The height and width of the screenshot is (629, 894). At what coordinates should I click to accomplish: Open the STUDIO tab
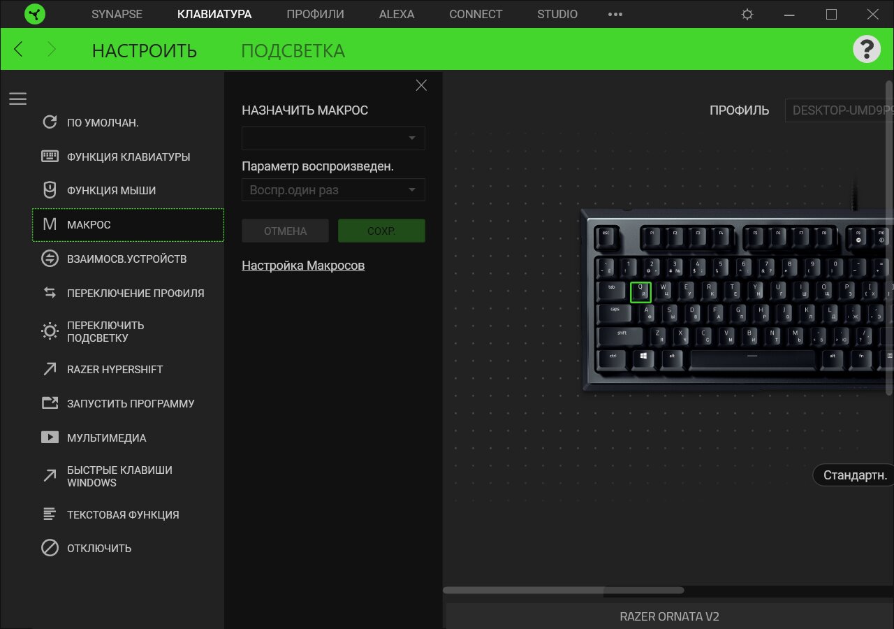pos(557,14)
